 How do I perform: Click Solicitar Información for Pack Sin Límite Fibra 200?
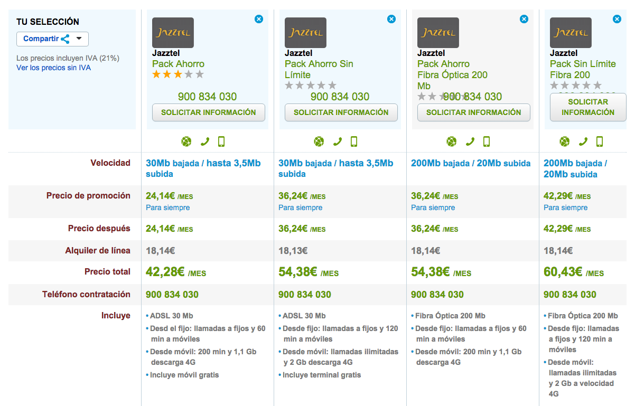[588, 107]
